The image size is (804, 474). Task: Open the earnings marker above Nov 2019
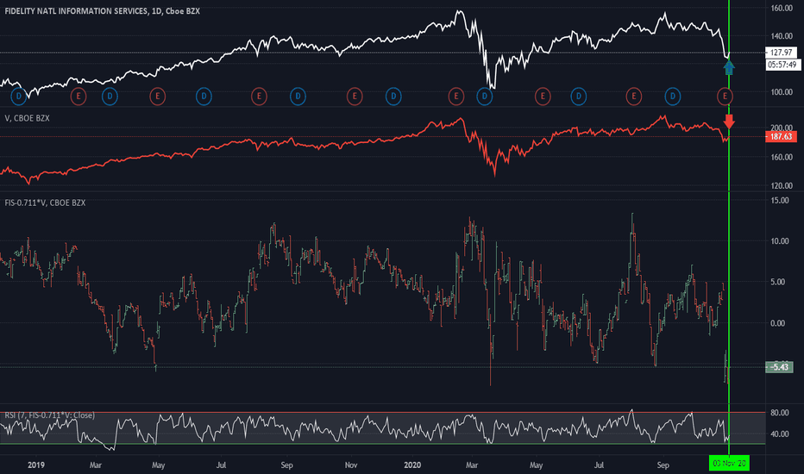point(355,96)
